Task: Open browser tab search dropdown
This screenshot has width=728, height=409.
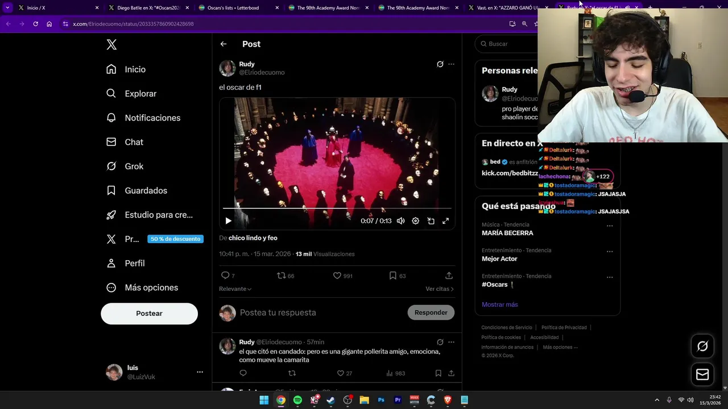Action: click(x=7, y=8)
